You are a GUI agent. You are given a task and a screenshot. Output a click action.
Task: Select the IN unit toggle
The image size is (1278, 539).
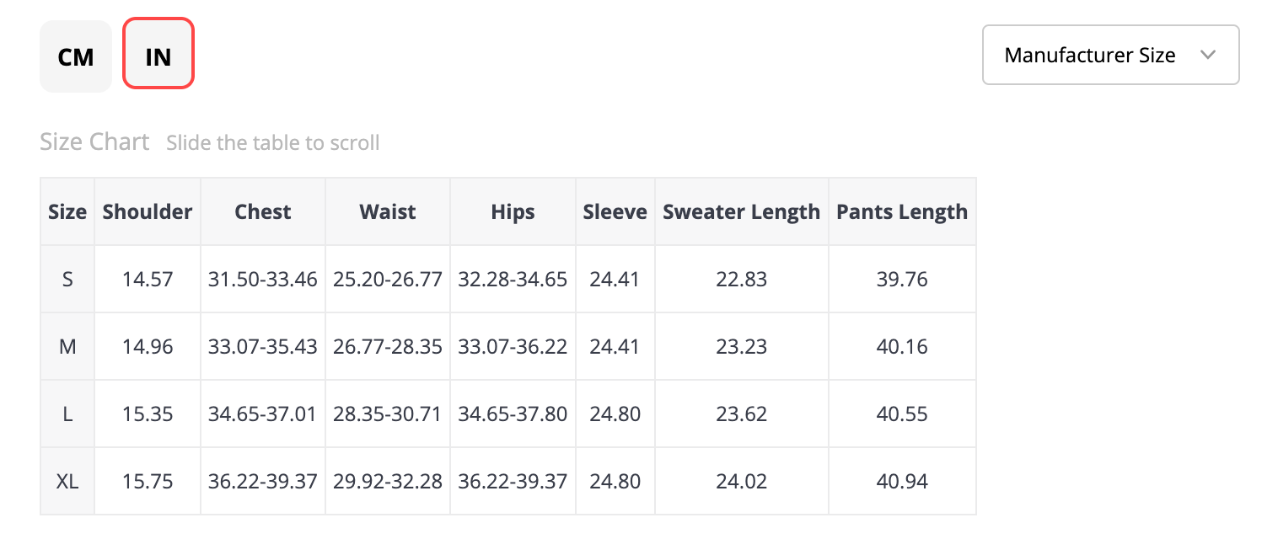158,56
